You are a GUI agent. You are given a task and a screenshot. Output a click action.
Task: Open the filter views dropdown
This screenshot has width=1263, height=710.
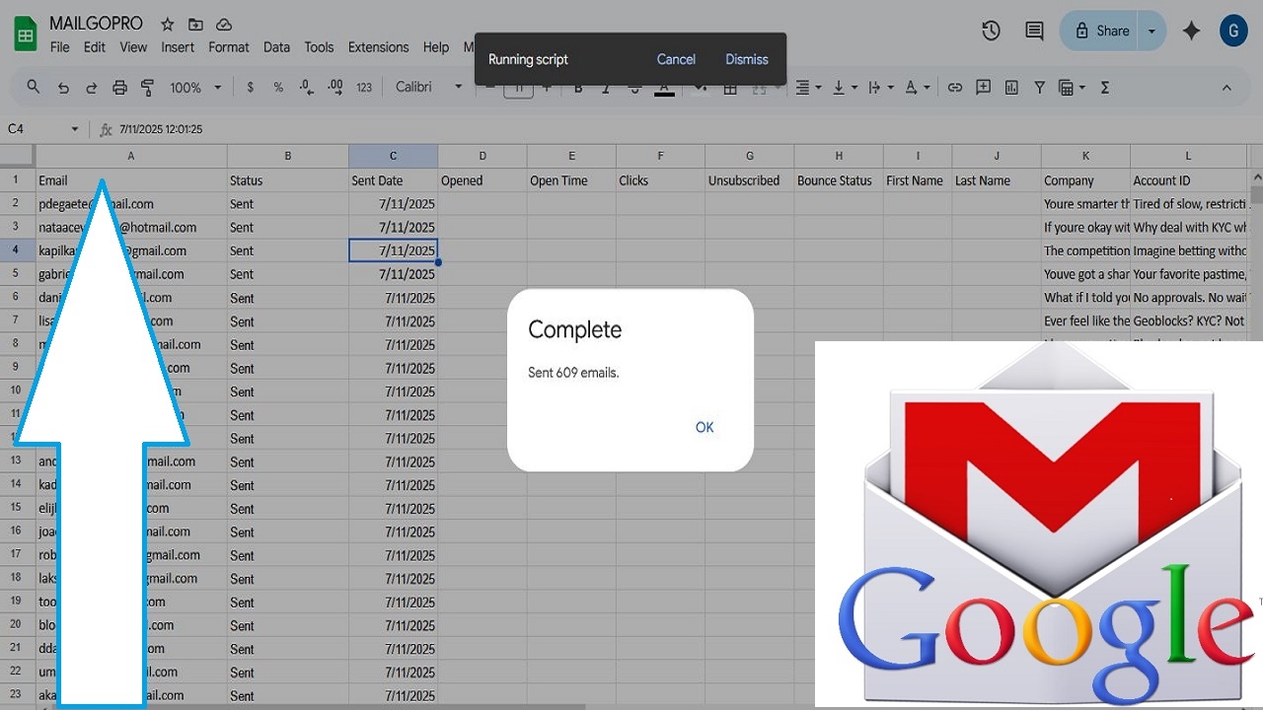click(1072, 88)
